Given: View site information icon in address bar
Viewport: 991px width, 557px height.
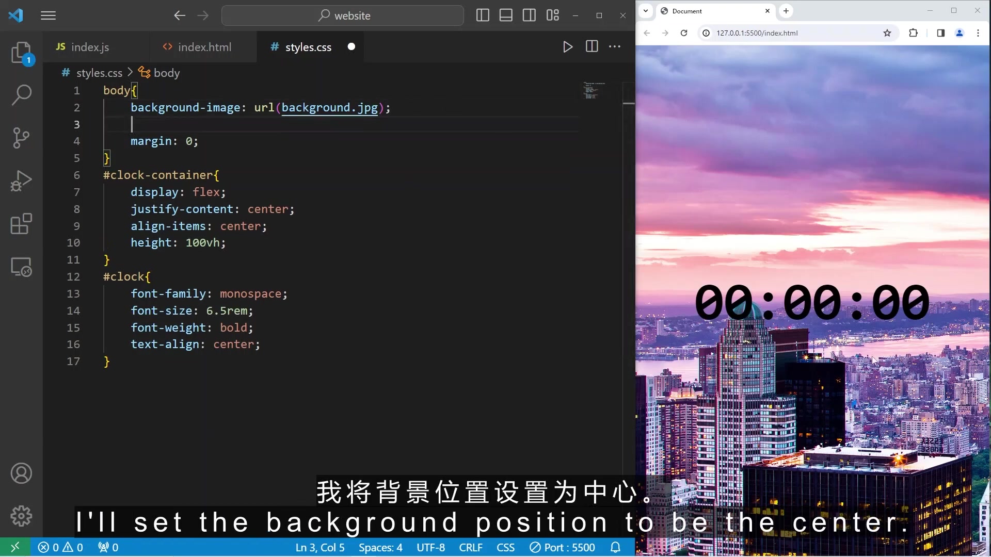Looking at the screenshot, I should [x=706, y=33].
